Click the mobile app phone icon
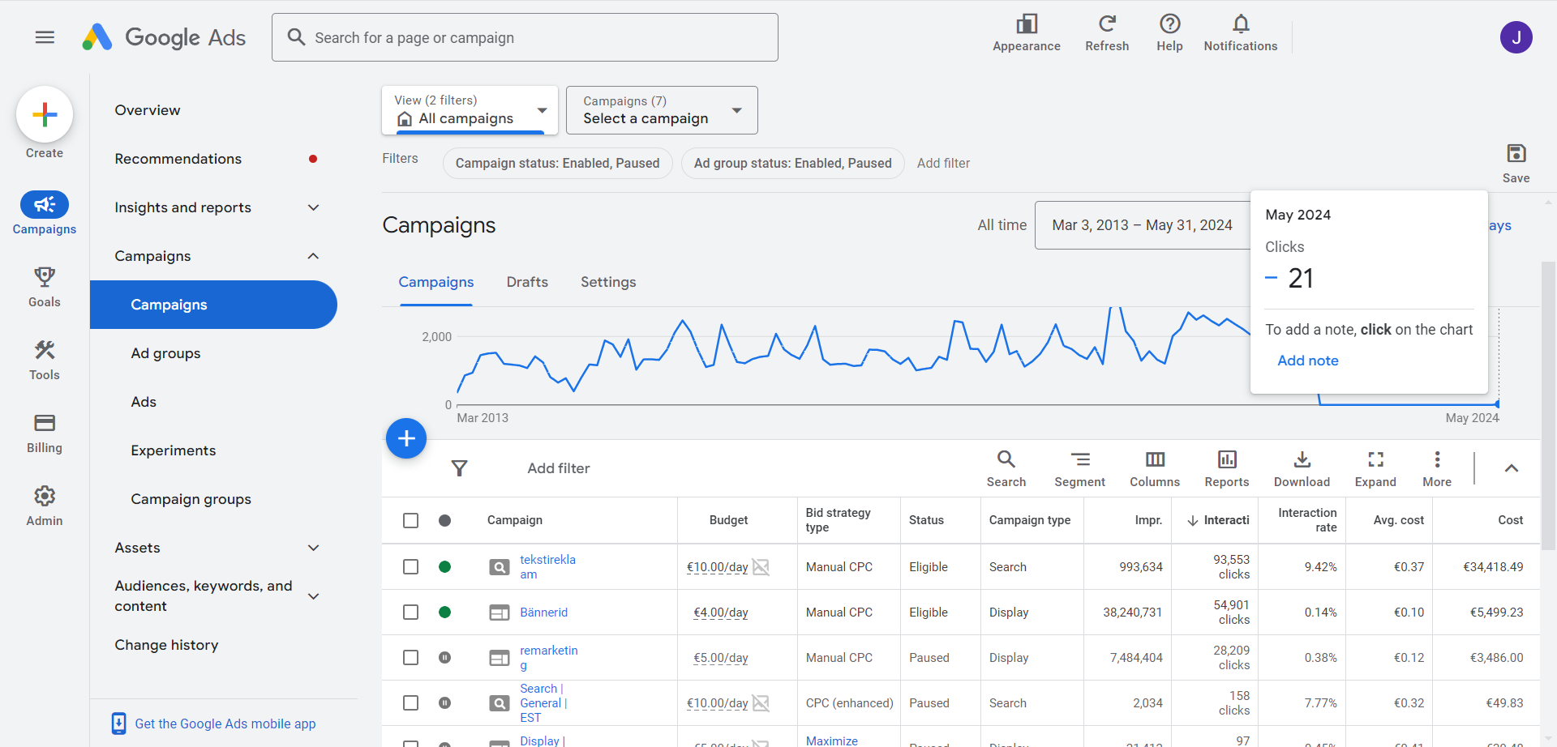The image size is (1557, 747). (118, 724)
